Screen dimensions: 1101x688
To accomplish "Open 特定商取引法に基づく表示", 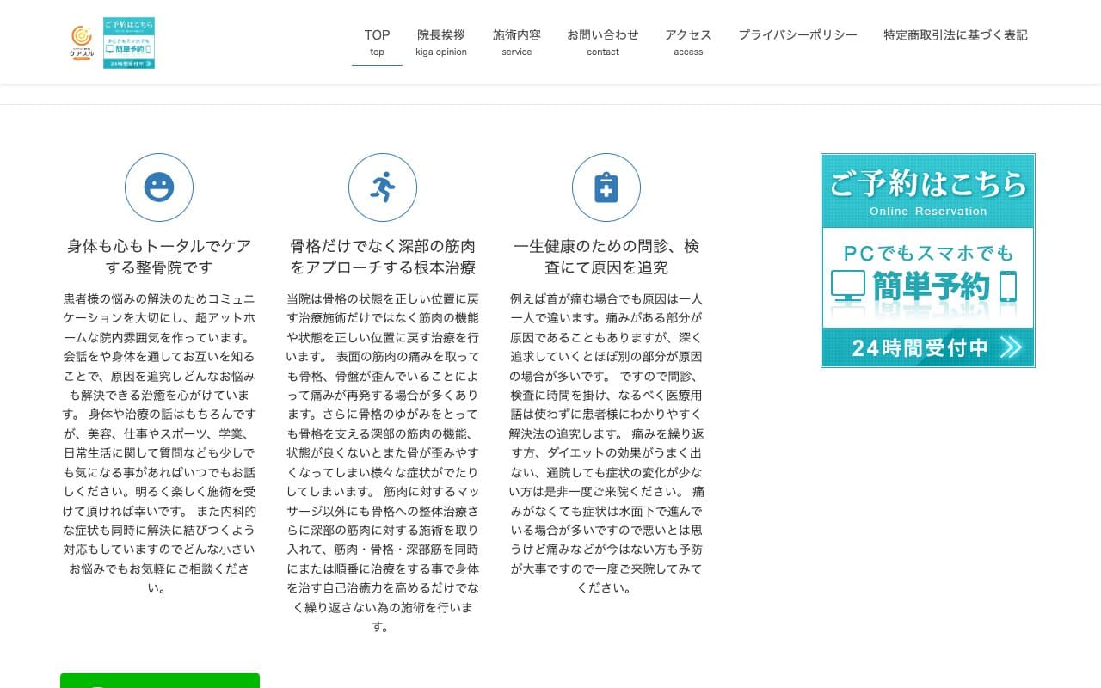I will (955, 35).
